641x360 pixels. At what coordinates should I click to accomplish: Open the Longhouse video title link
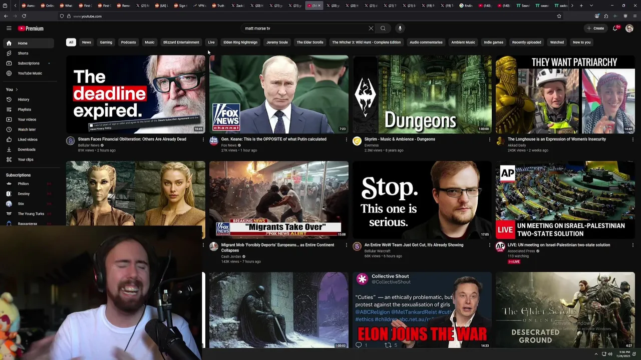pyautogui.click(x=557, y=139)
